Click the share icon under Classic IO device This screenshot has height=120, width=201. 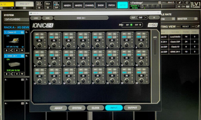click(x=11, y=50)
